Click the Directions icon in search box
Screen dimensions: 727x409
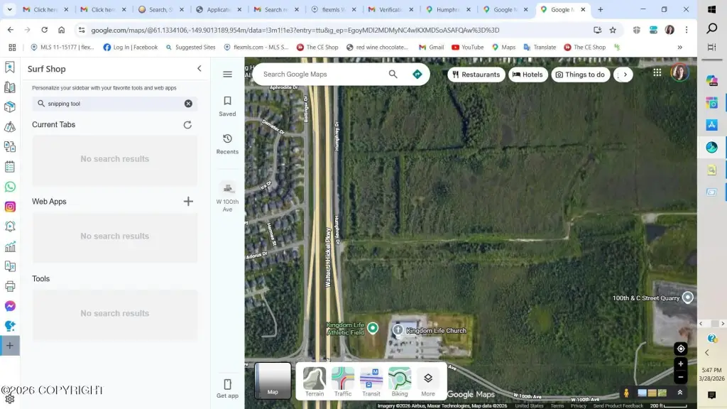coord(417,75)
